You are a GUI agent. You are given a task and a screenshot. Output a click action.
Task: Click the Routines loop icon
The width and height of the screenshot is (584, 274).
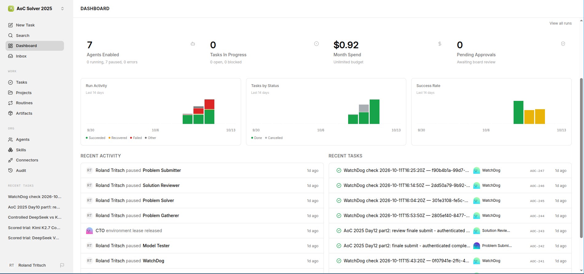[10, 103]
